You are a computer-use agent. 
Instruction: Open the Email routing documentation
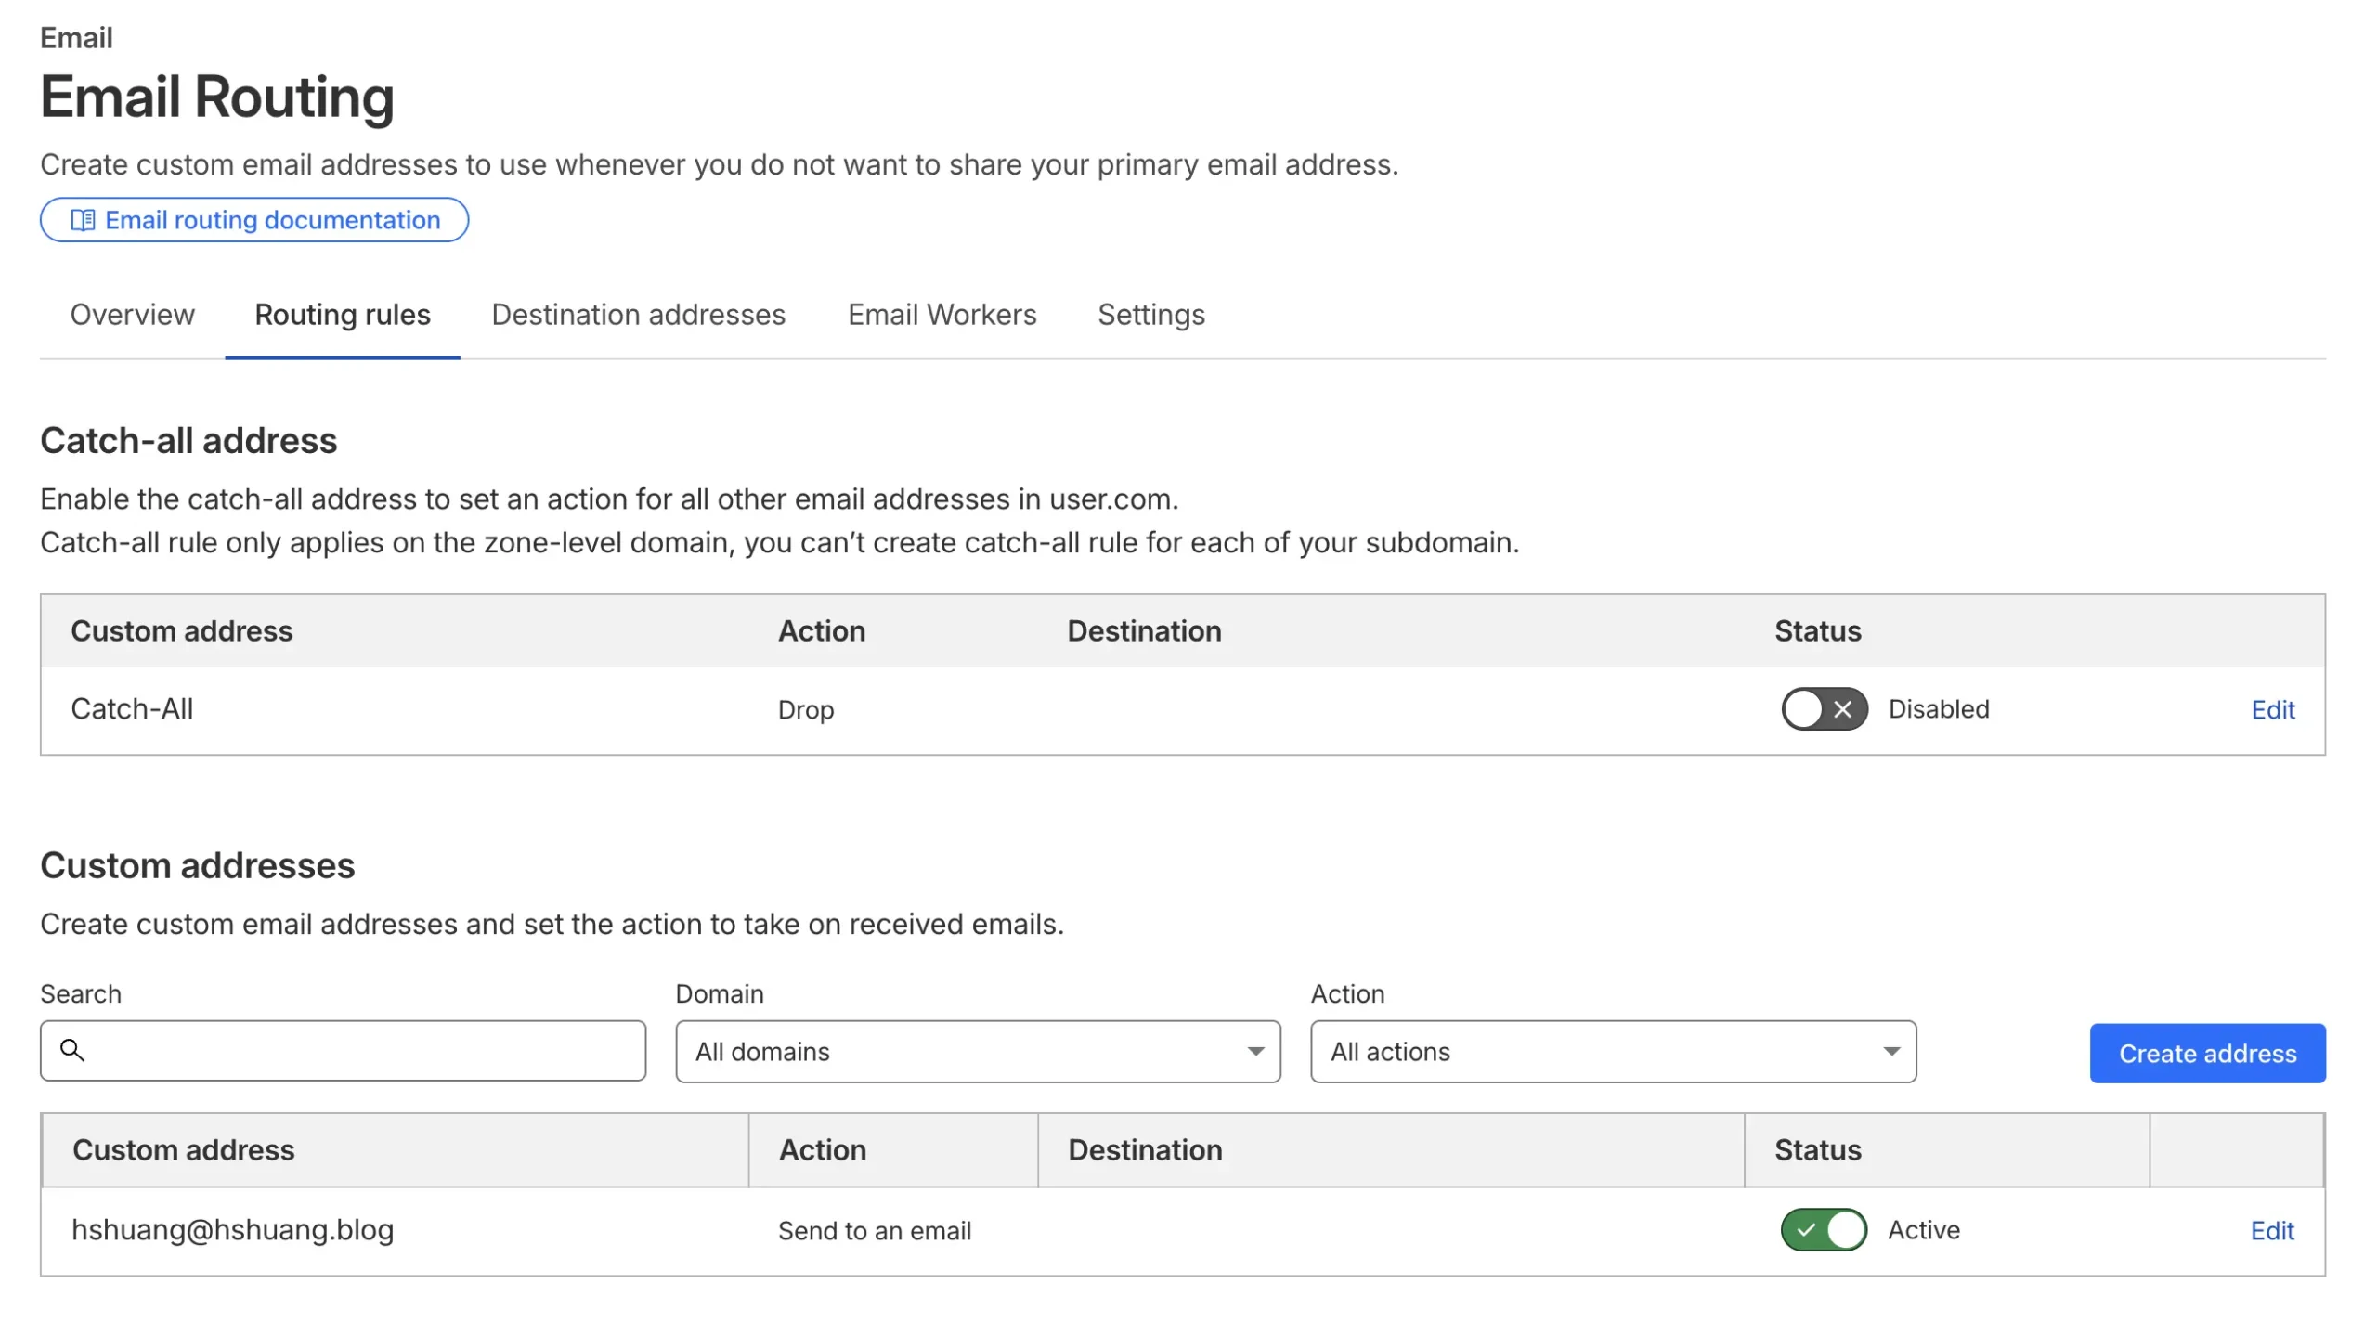pos(254,219)
